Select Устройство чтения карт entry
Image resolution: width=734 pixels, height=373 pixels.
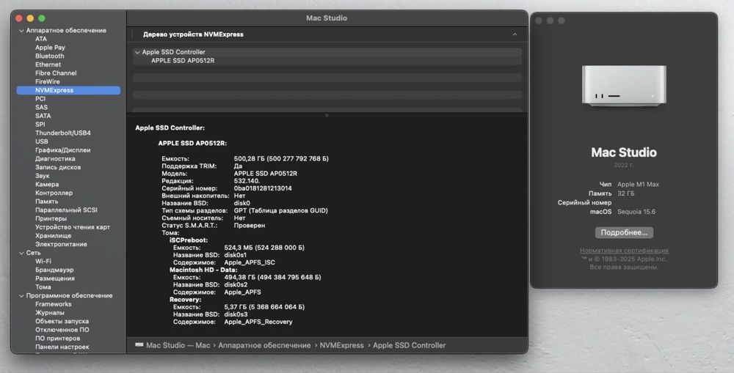(x=73, y=227)
